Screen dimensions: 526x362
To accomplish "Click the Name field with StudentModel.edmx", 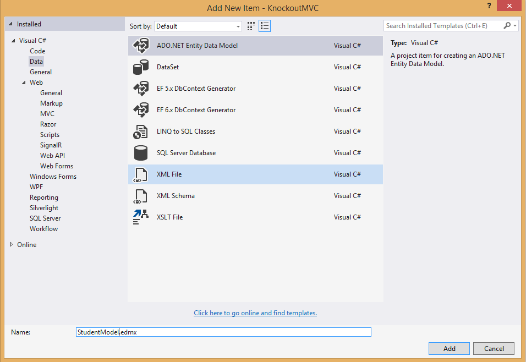I will 223,332.
